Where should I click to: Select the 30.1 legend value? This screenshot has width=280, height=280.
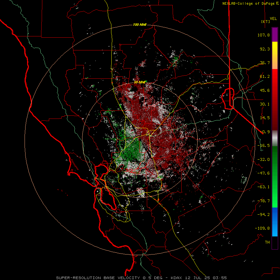tap(265, 104)
